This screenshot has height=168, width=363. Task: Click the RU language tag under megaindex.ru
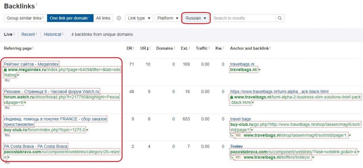click(x=7, y=80)
